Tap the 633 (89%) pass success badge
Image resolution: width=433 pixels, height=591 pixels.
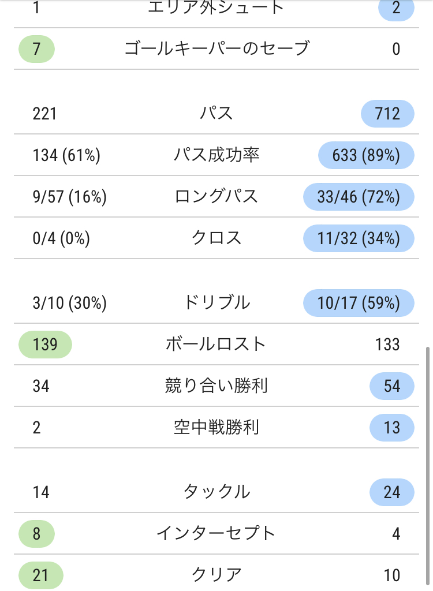[366, 155]
